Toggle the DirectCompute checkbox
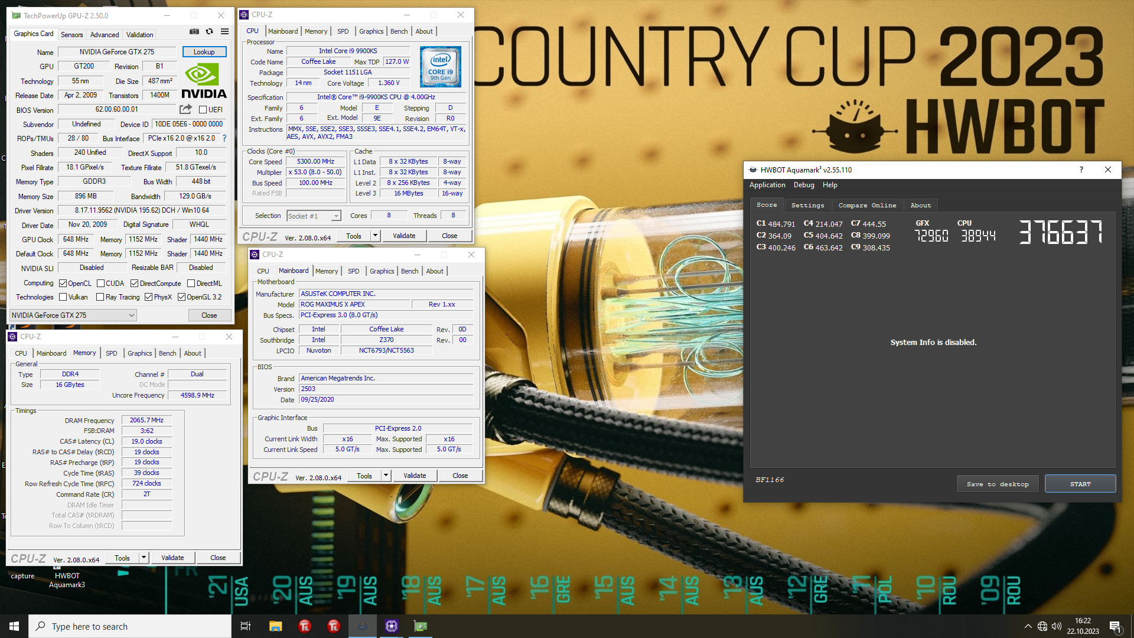The image size is (1134, 638). click(x=134, y=284)
